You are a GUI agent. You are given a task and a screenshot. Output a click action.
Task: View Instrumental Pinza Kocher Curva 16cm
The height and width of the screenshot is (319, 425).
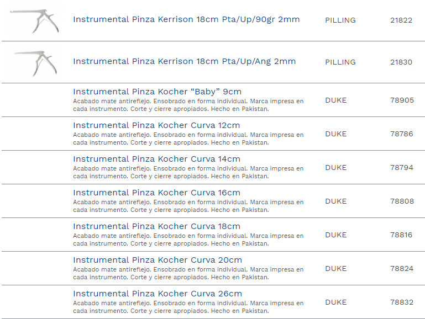click(156, 193)
